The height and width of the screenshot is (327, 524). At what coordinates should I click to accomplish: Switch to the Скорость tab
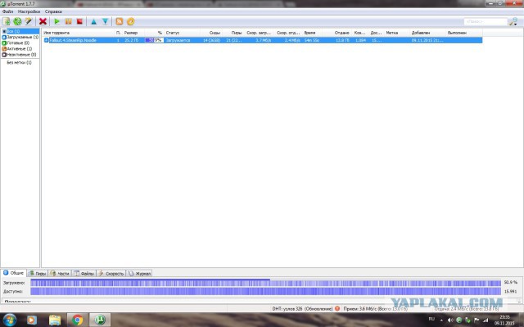click(x=111, y=273)
